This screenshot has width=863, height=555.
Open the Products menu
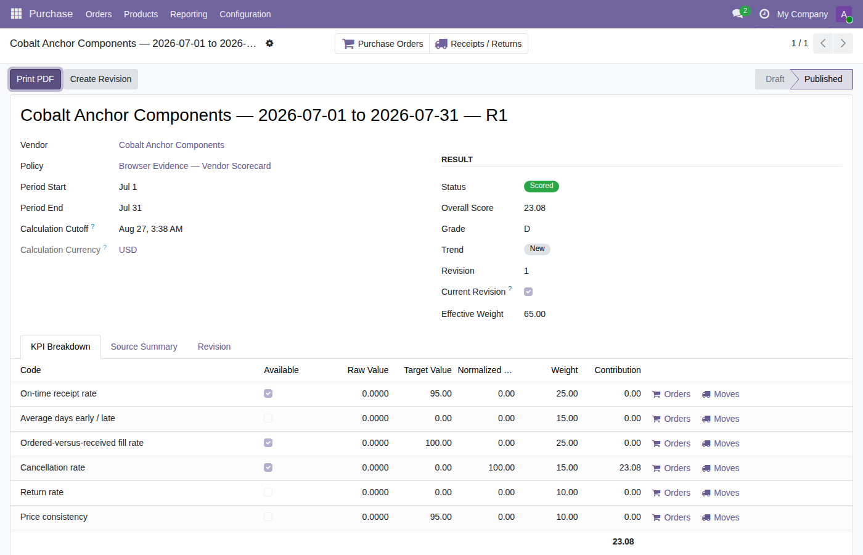click(x=141, y=14)
